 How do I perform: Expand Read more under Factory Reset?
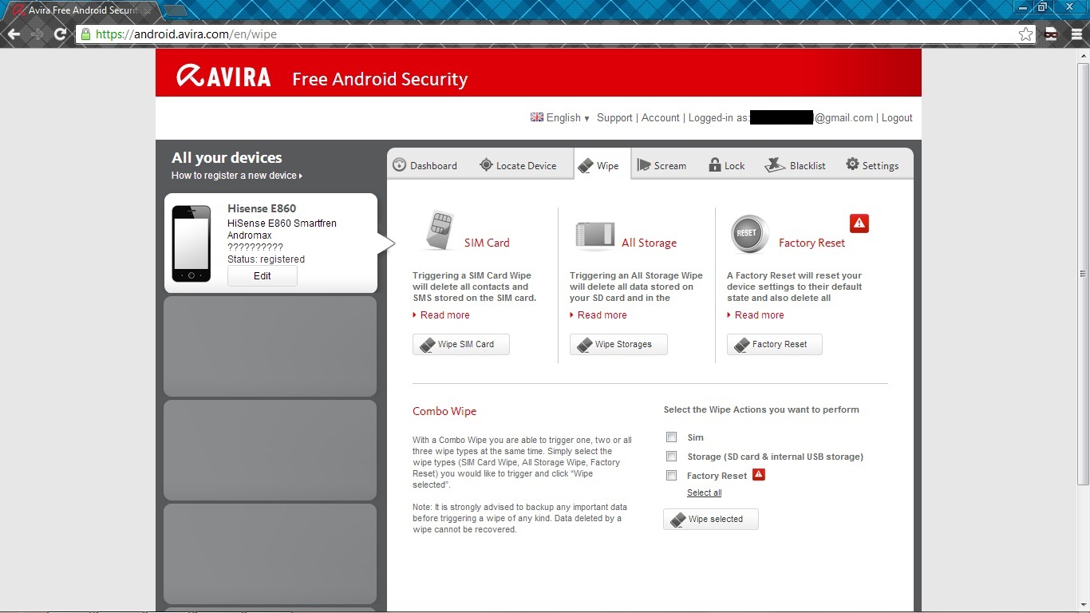pos(756,315)
